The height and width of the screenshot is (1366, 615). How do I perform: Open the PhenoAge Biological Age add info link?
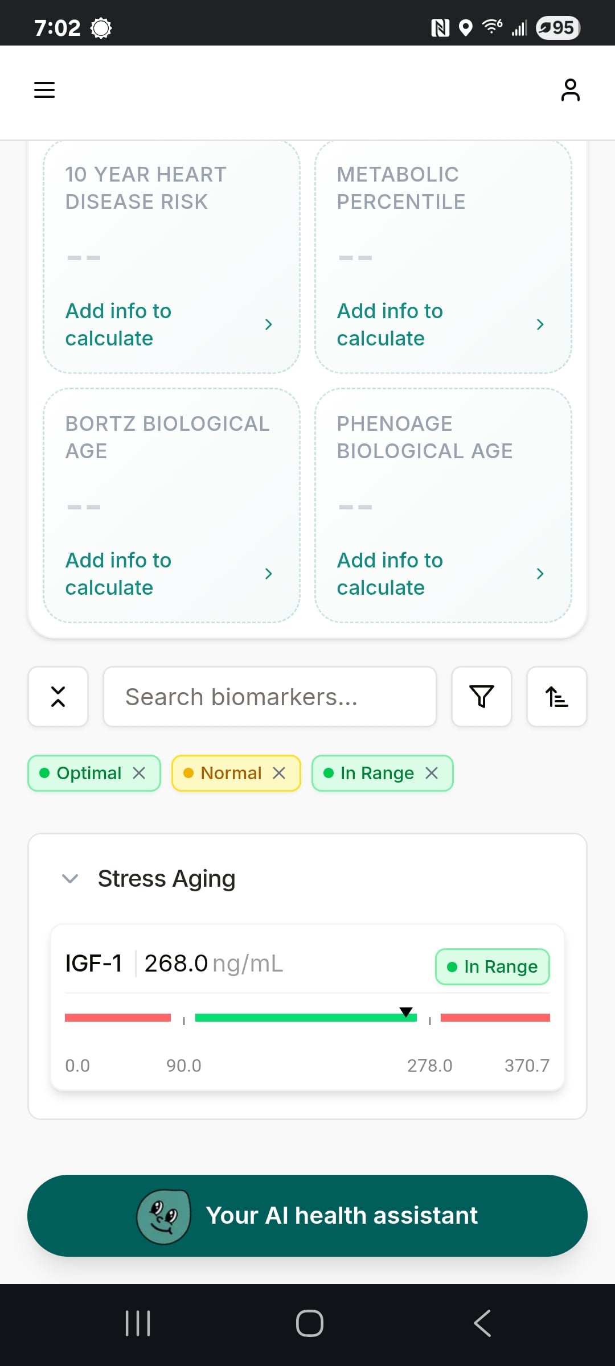[x=390, y=574]
